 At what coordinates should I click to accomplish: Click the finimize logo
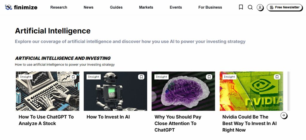tap(21, 7)
